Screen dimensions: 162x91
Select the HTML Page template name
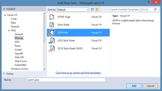click(64, 17)
